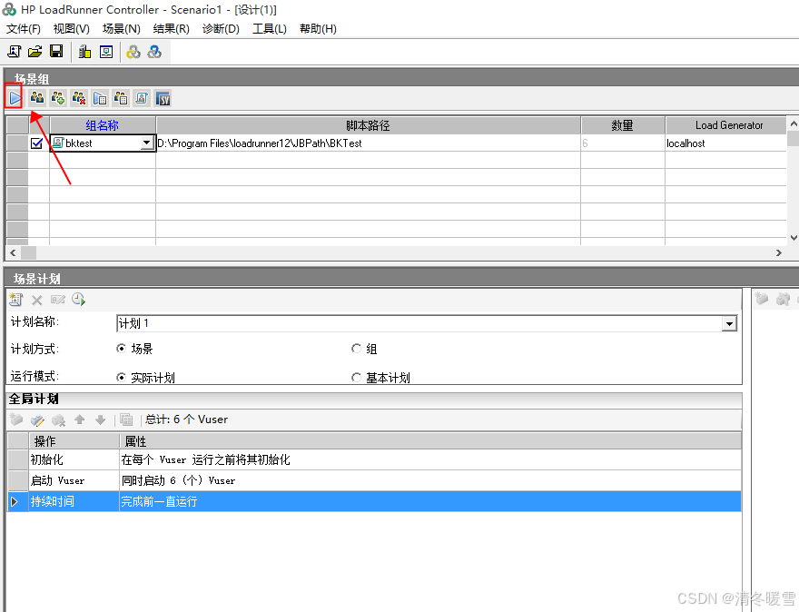Click the 属性 column header in 全局计划
Screen dimensions: 799x612
click(x=430, y=441)
